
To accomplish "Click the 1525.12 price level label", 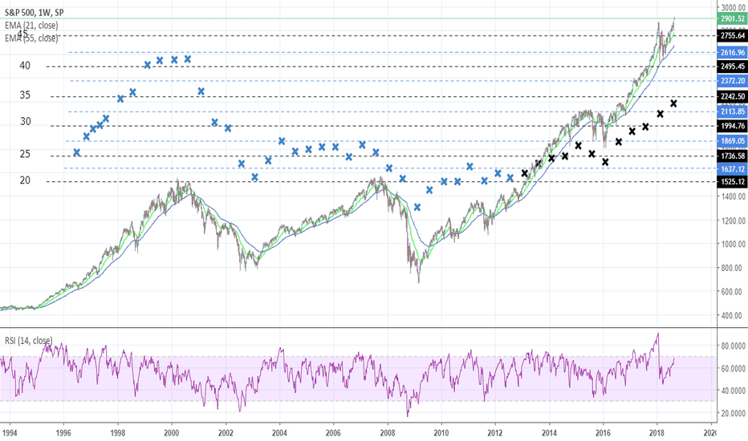I will click(732, 182).
